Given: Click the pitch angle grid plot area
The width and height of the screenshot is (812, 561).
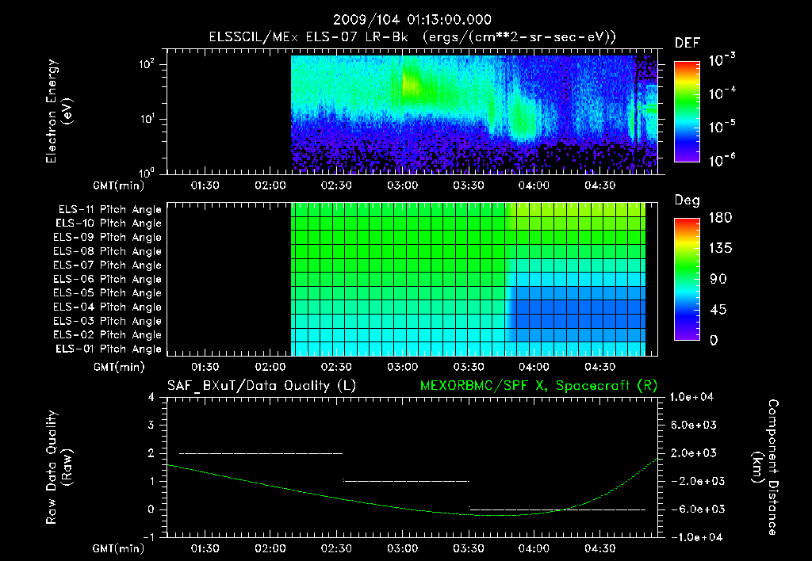Looking at the screenshot, I should tap(412, 279).
